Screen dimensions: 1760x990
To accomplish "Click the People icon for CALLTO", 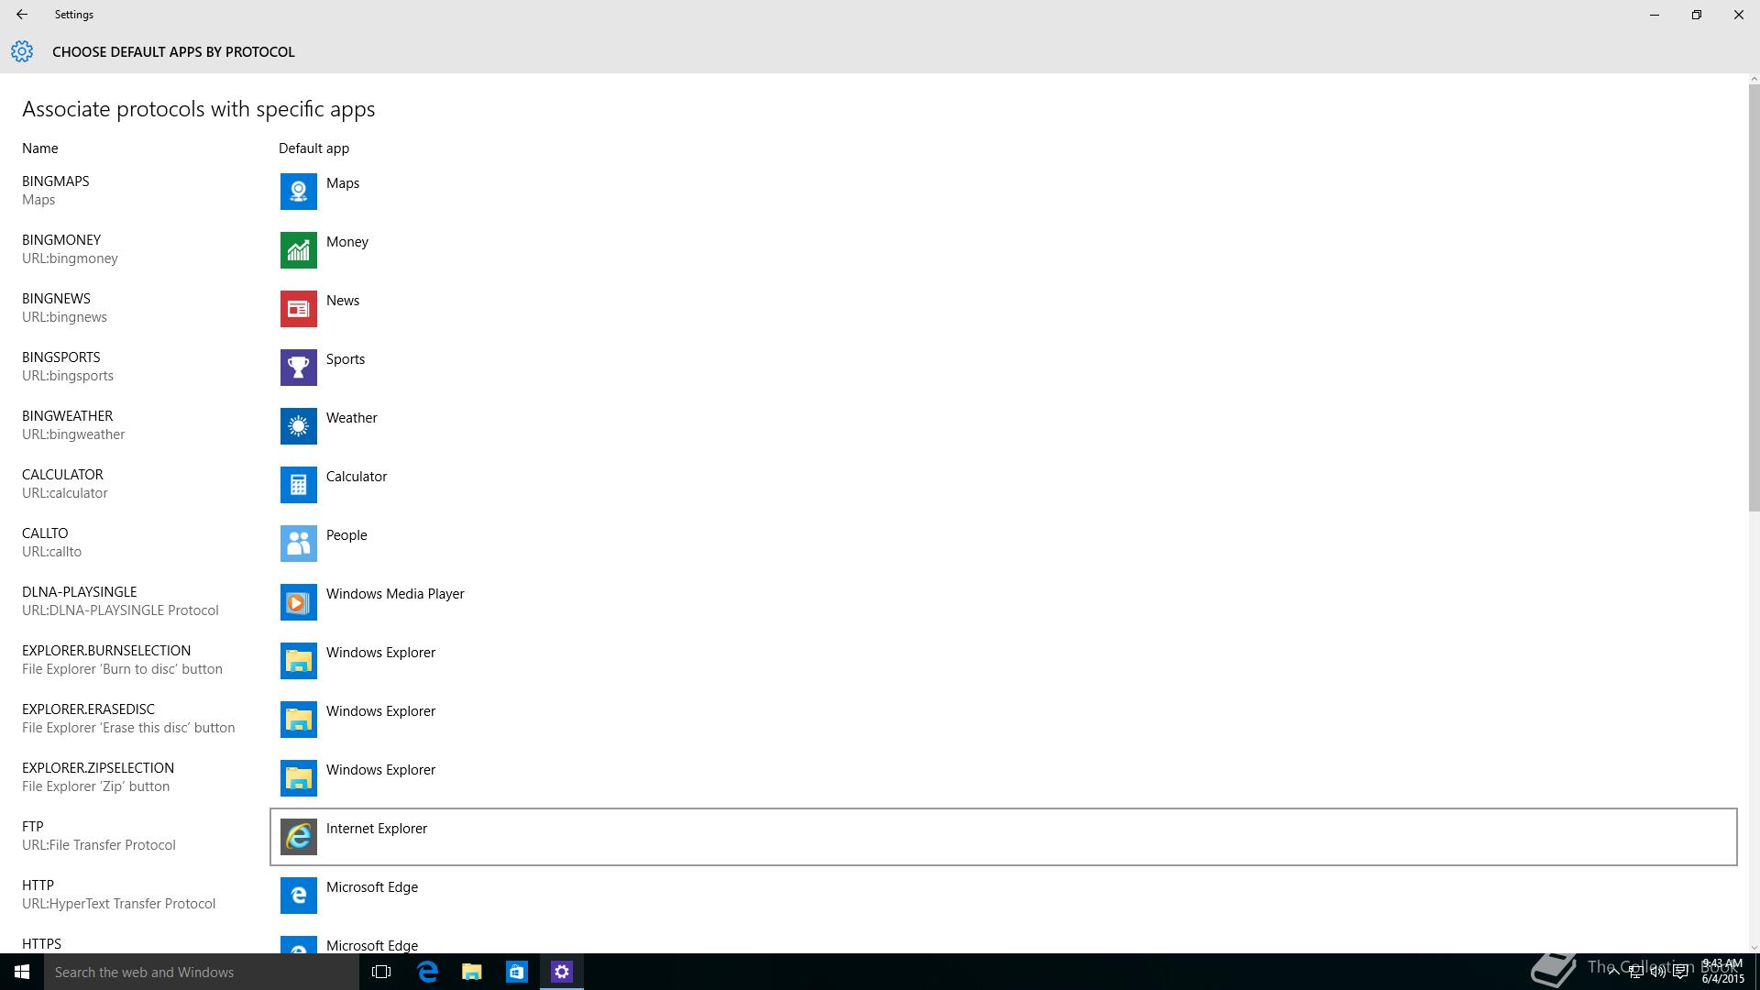I will pos(298,544).
